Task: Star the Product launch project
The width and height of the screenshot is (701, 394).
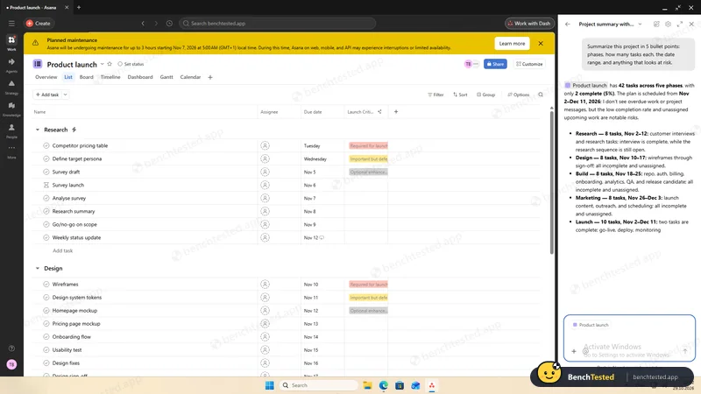Action: click(110, 64)
